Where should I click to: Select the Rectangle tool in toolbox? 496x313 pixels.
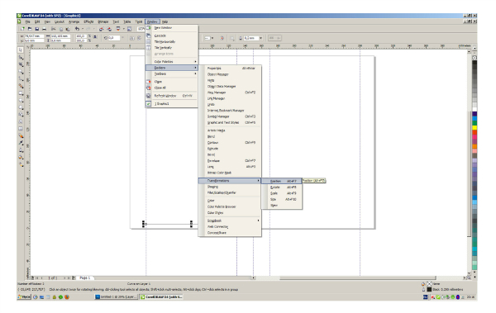tap(21, 93)
